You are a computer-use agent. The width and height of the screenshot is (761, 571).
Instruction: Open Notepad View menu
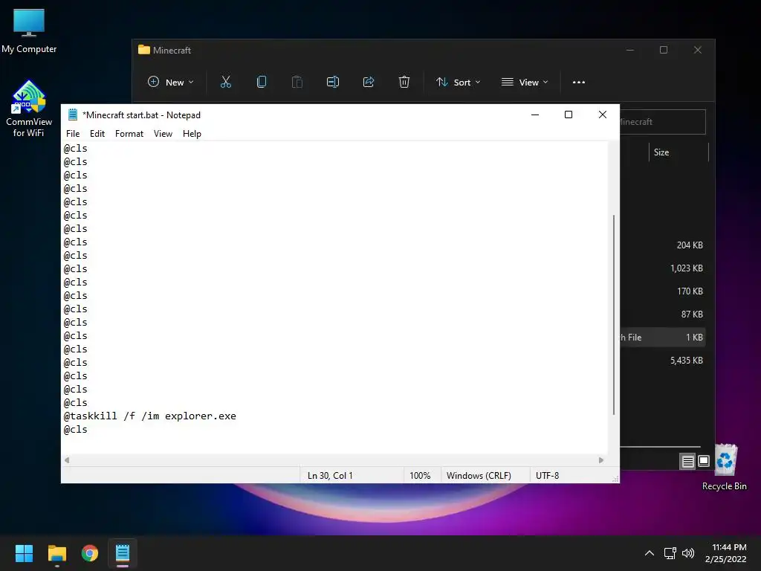163,134
